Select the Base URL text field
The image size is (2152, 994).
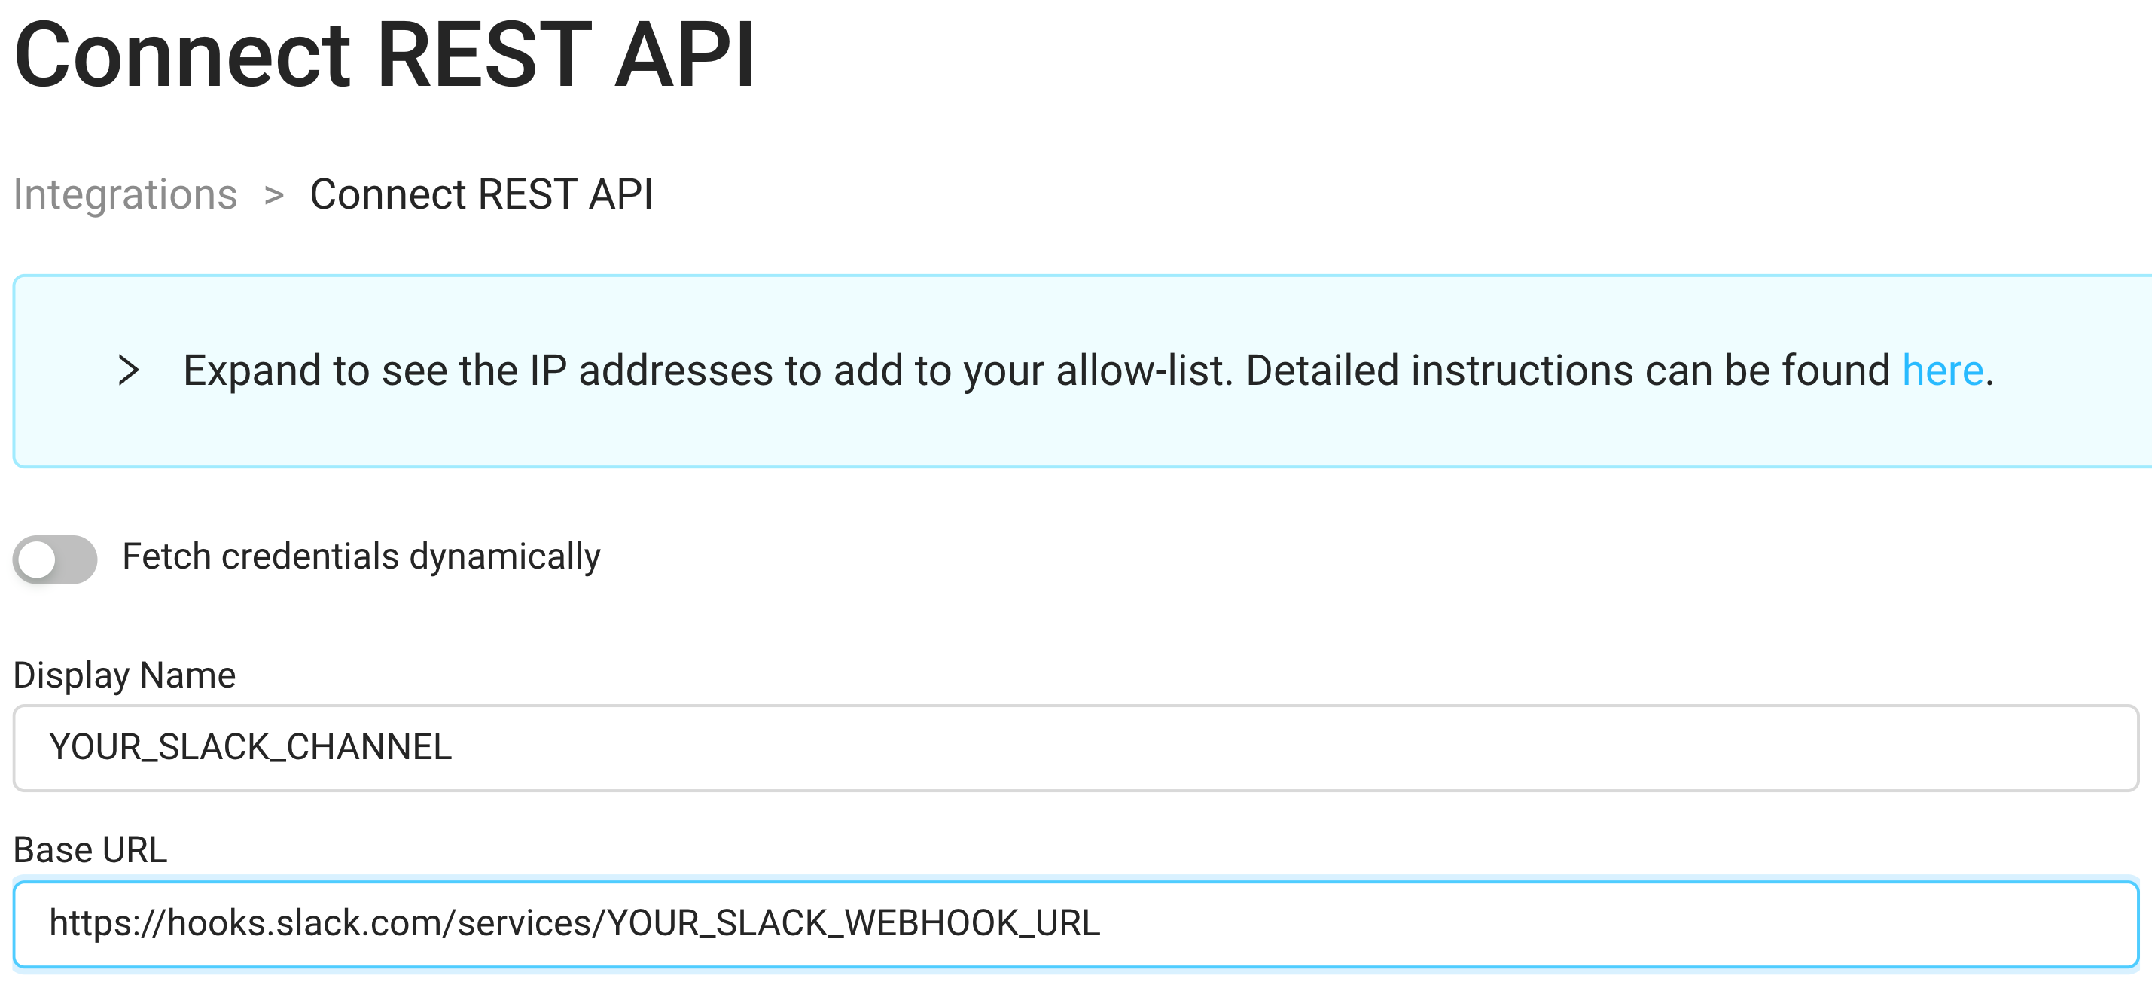(1076, 924)
